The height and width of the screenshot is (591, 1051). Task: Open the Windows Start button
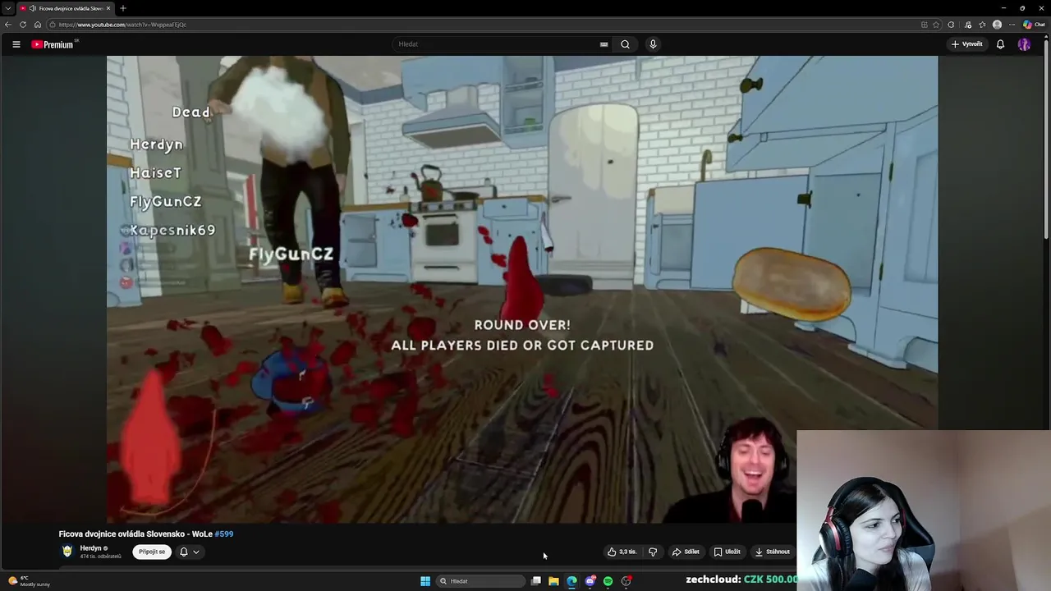click(x=425, y=581)
